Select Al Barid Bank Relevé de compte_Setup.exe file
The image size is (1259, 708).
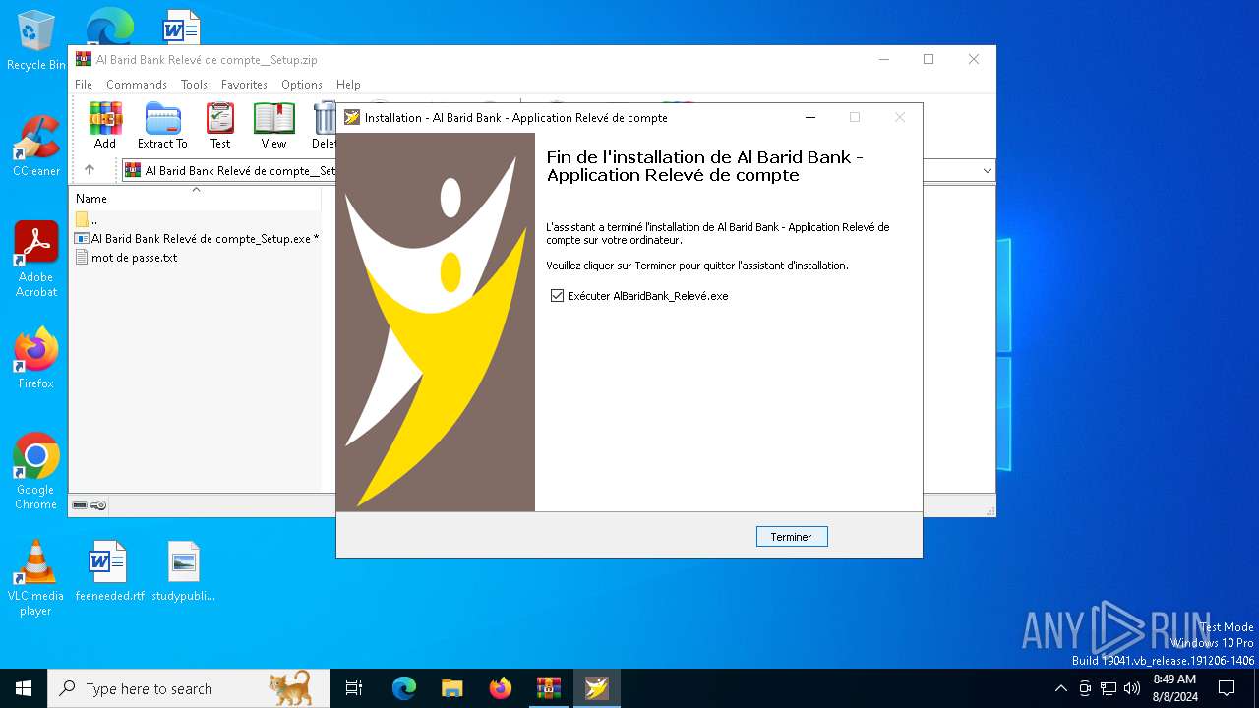click(195, 238)
